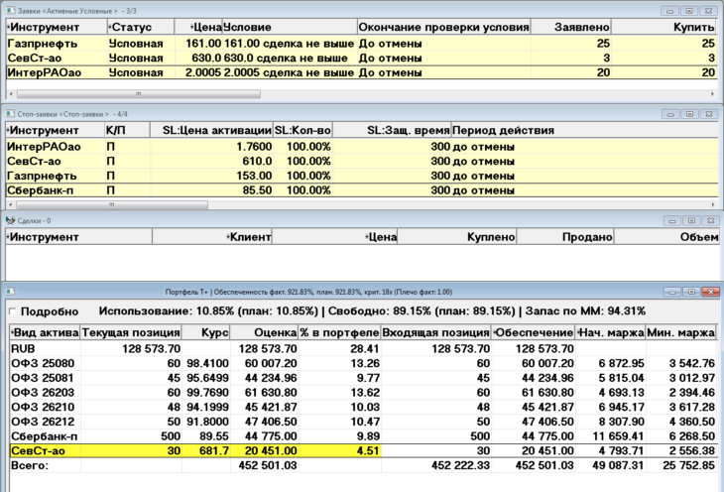Click Нач. маржа column header
This screenshot has width=724, height=492.
tap(610, 332)
